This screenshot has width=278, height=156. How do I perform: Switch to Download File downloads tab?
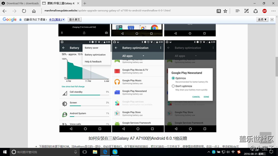tap(21, 3)
